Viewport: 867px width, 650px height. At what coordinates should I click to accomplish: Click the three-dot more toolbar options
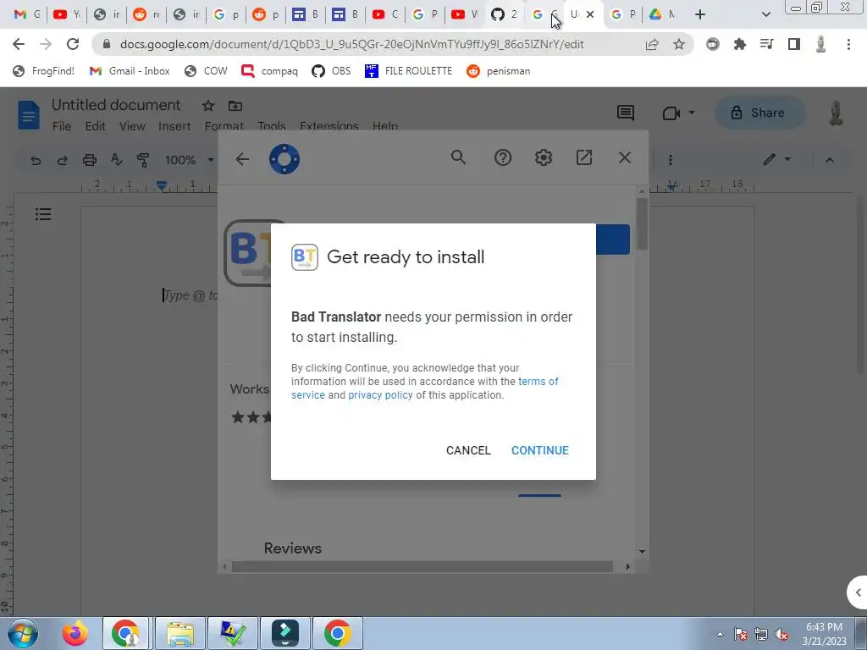pyautogui.click(x=671, y=160)
